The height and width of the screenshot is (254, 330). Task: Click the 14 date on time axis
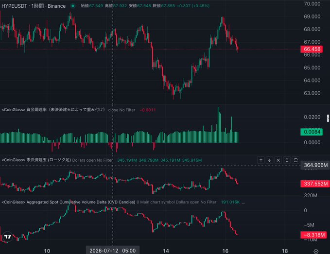point(166,251)
